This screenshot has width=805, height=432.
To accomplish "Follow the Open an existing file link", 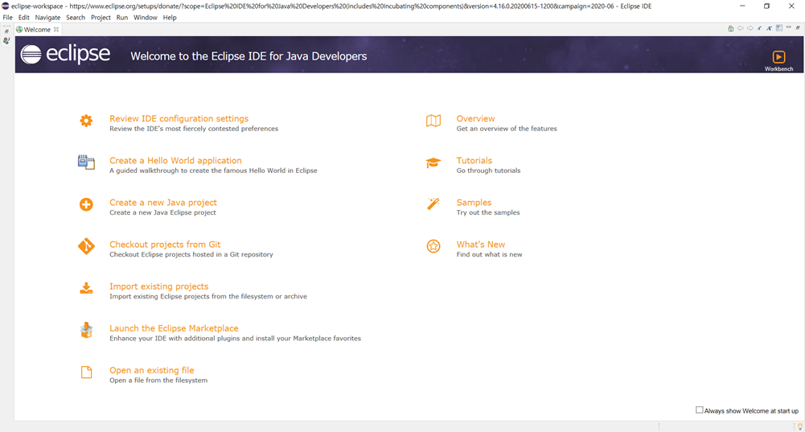I will click(151, 370).
